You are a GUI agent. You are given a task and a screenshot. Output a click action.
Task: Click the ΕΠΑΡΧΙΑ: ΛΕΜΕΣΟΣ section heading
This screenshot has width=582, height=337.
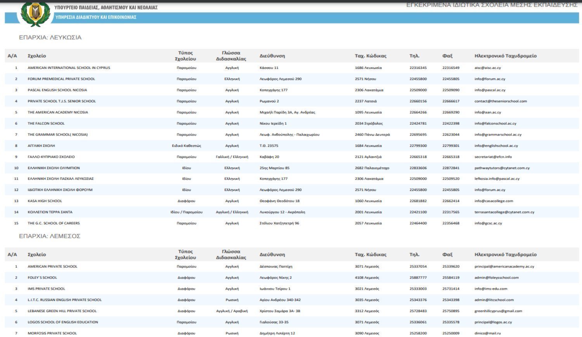click(x=50, y=236)
